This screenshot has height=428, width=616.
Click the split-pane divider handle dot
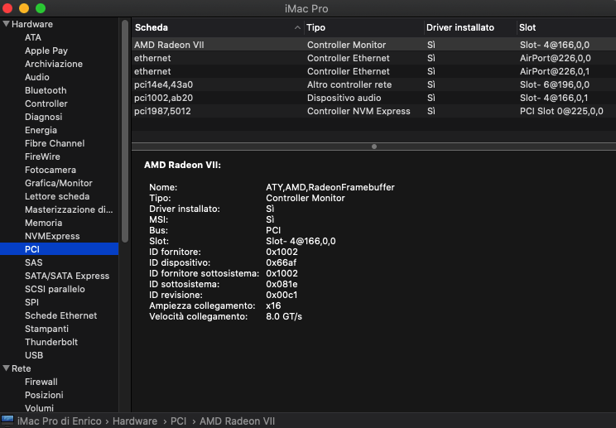coord(374,147)
